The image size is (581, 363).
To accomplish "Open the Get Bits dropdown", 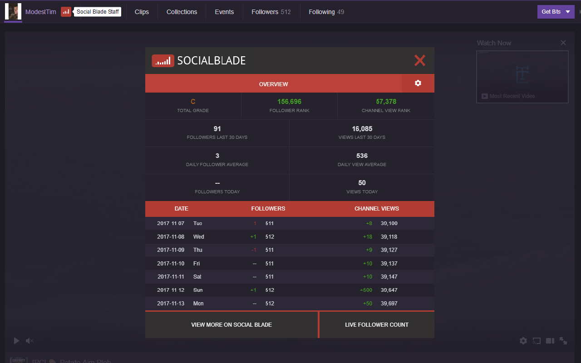I will 556,12.
